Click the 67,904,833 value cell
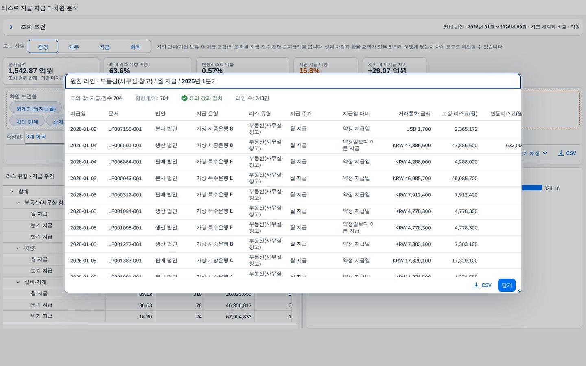The image size is (586, 366). click(238, 317)
